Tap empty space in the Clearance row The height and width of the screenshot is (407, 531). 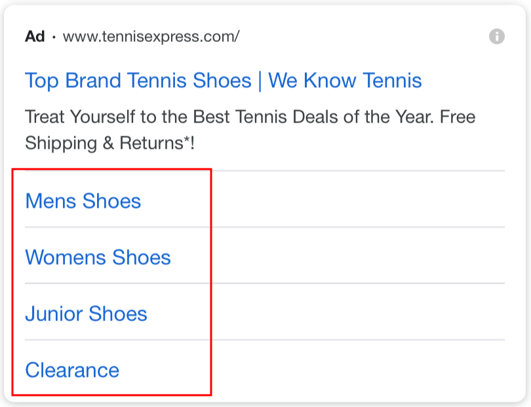[355, 369]
